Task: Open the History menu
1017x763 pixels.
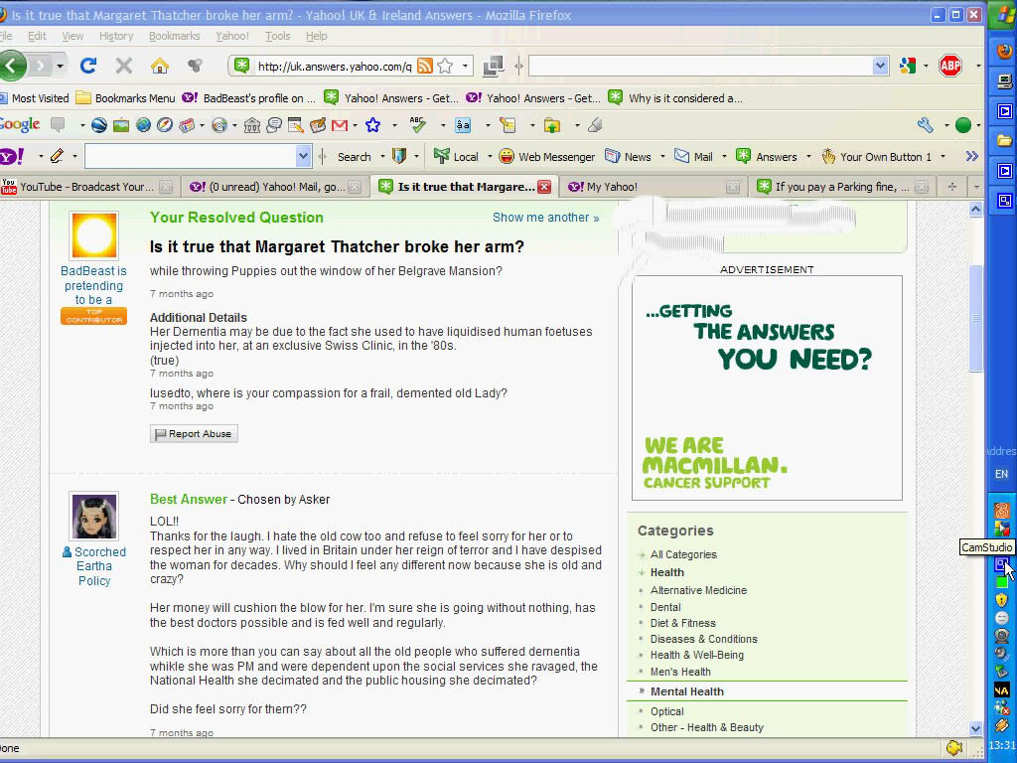Action: 116,36
